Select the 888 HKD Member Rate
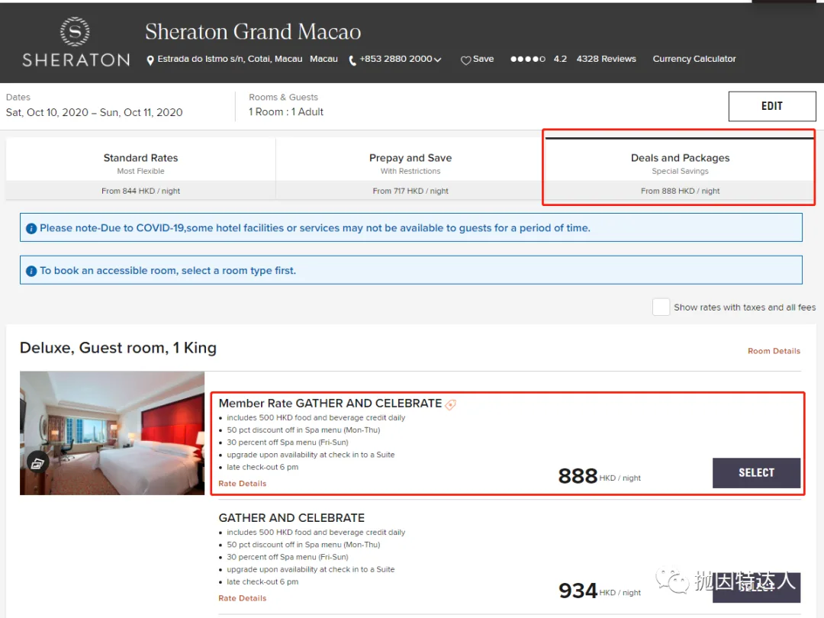This screenshot has height=618, width=824. (755, 473)
